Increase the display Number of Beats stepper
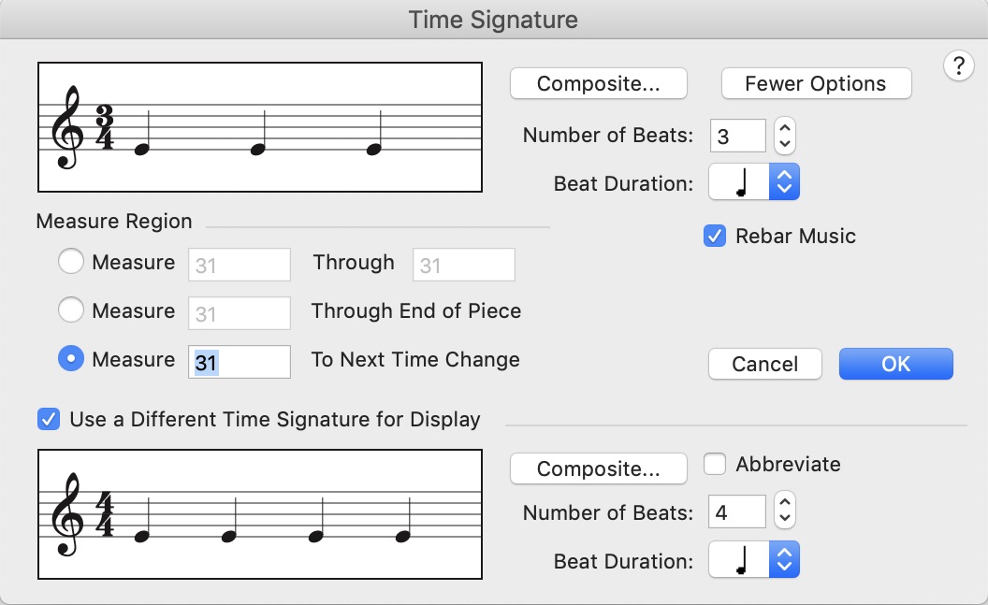Viewport: 988px width, 605px height. pyautogui.click(x=786, y=504)
